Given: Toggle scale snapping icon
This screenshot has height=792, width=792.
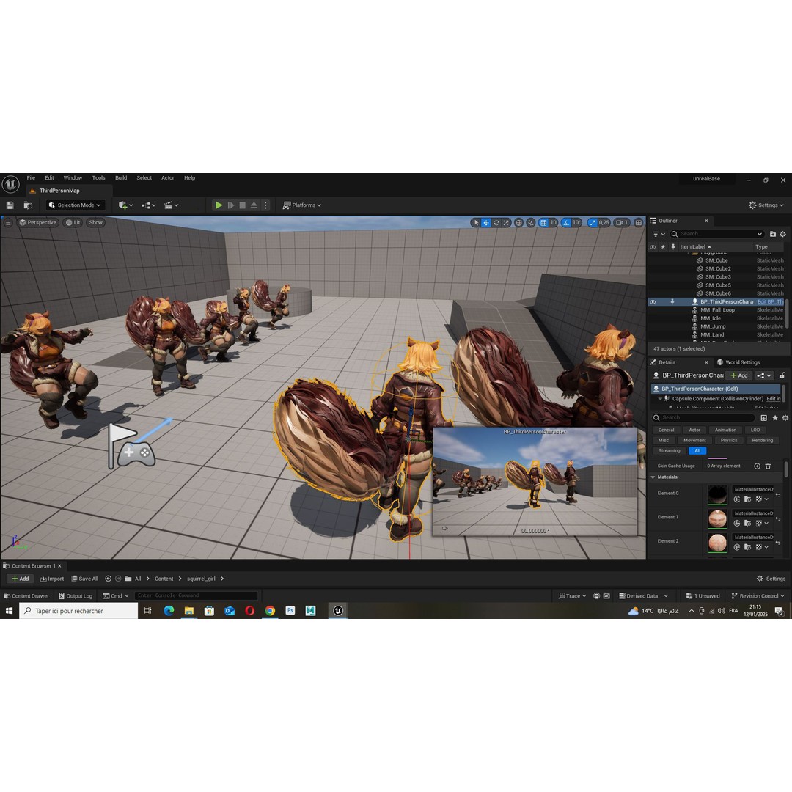Looking at the screenshot, I should 593,223.
